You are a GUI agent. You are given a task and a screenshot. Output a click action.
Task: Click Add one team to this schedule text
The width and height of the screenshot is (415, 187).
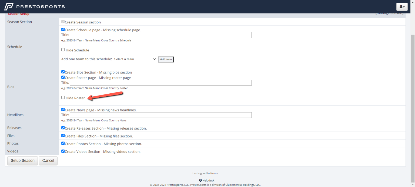click(x=86, y=59)
